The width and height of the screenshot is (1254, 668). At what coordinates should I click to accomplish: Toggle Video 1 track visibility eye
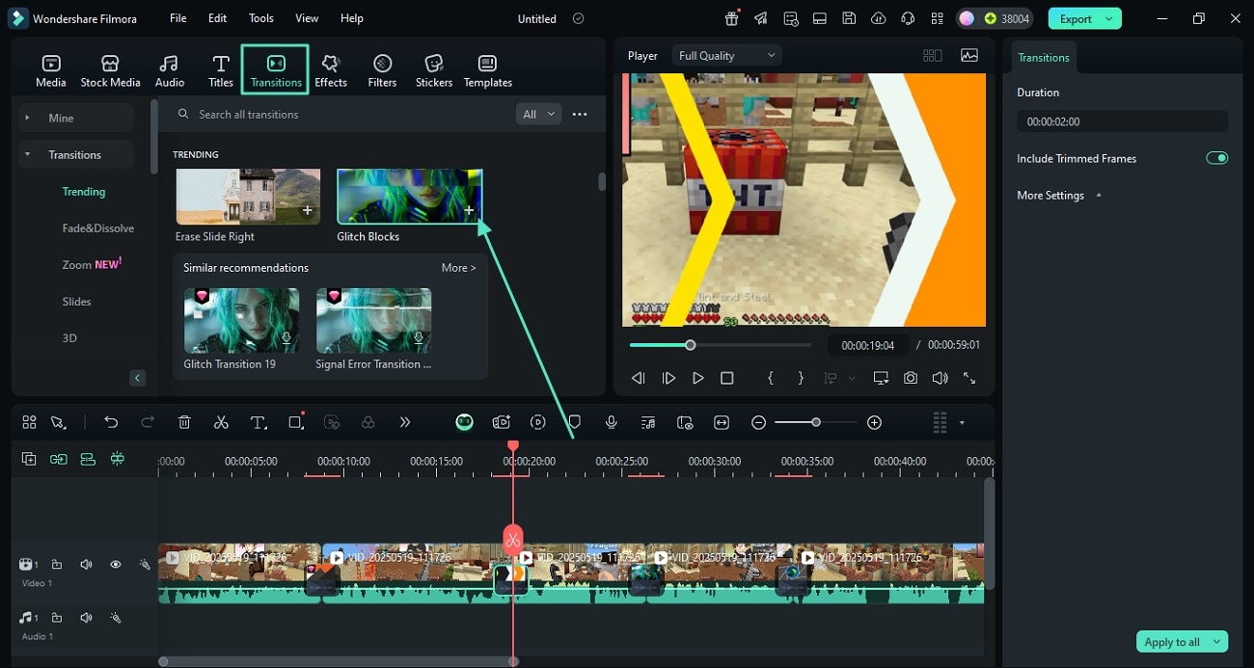click(115, 564)
